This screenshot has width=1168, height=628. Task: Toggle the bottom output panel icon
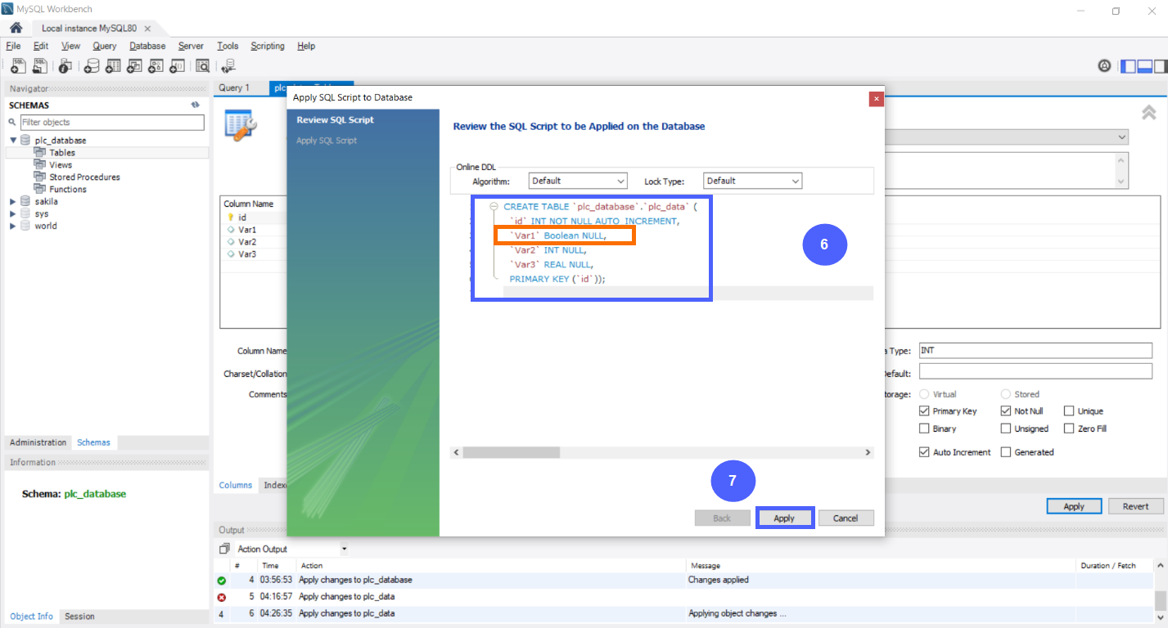pos(1145,66)
